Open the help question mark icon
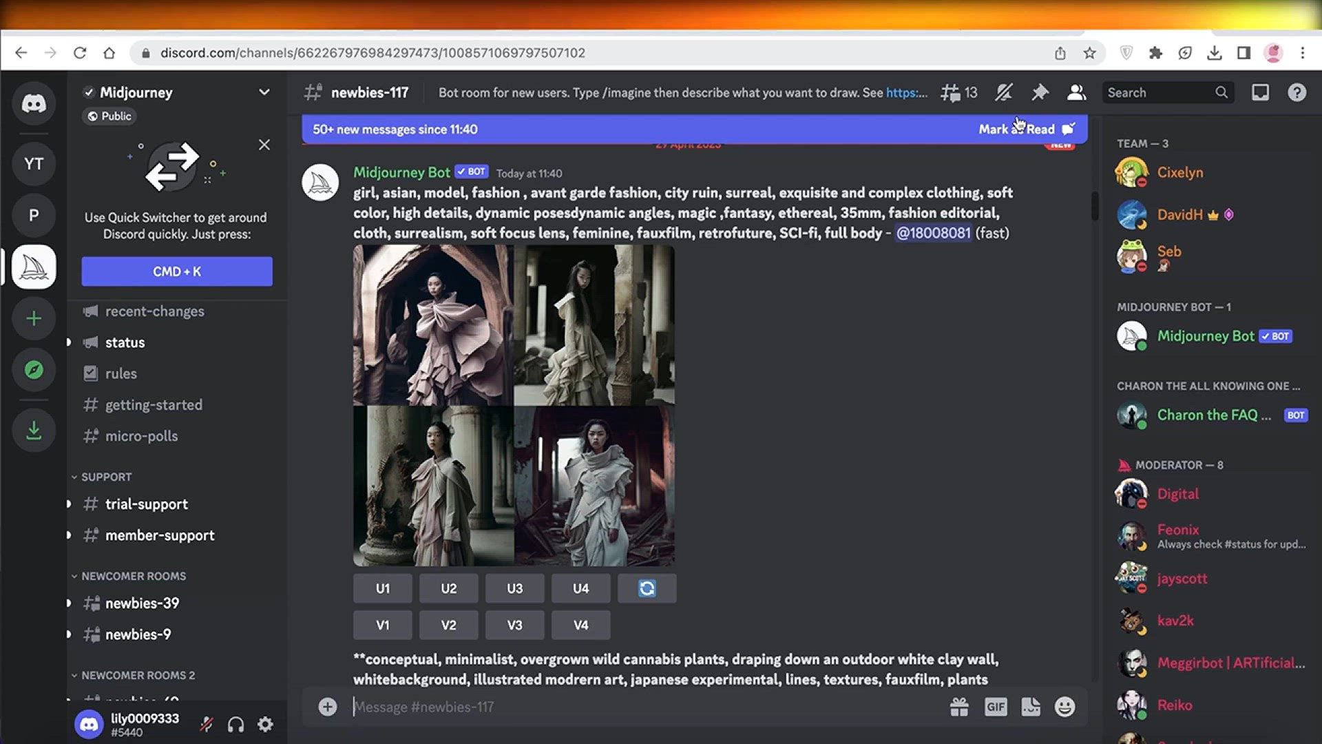 point(1297,92)
